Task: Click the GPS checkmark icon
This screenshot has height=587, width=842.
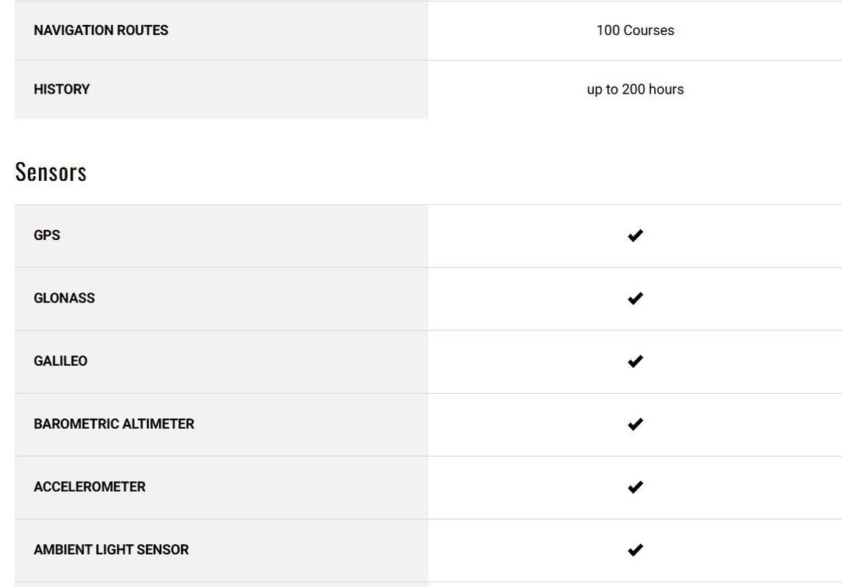Action: (x=635, y=235)
